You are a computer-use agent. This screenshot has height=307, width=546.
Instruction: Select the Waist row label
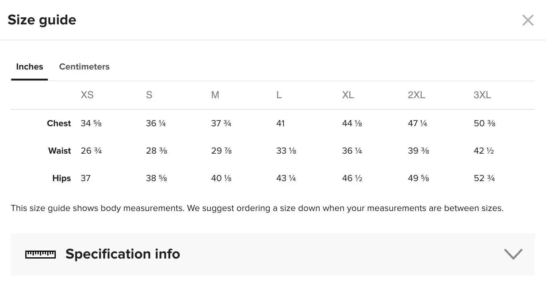coord(59,151)
